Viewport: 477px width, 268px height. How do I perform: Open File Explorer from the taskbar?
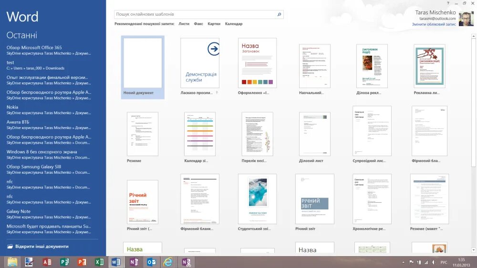point(12,262)
